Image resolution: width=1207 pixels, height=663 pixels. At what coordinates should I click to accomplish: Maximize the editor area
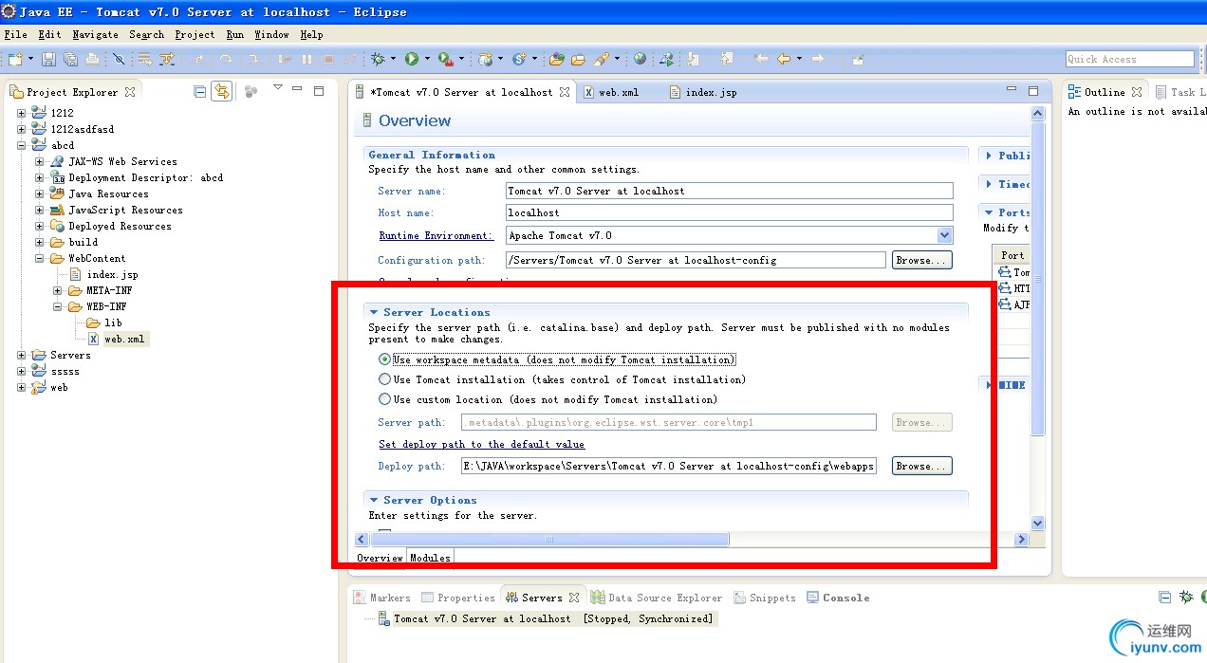[1033, 91]
